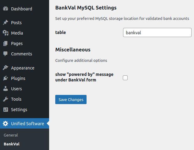Image resolution: width=194 pixels, height=150 pixels.
Task: Click the Tools wrench icon
Action: [x=6, y=99]
